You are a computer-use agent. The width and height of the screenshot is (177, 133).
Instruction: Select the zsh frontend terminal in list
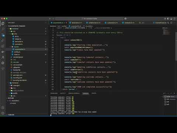170,99
